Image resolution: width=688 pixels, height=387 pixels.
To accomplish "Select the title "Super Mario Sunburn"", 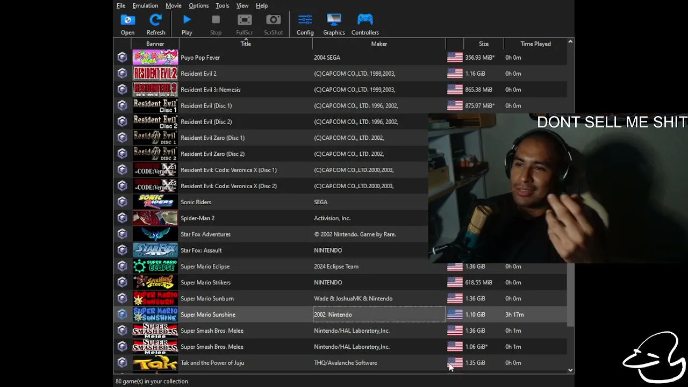I will click(207, 298).
